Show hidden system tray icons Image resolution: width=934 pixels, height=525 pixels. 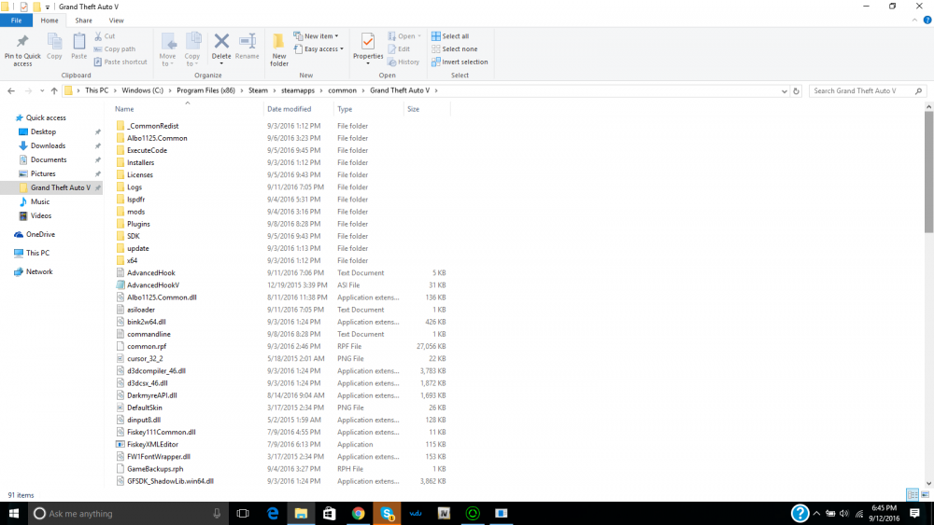(x=816, y=513)
